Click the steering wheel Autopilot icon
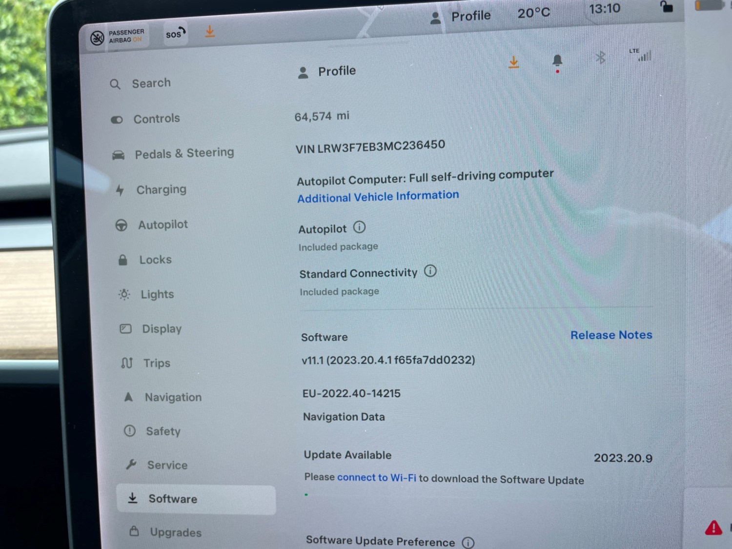The image size is (732, 549). click(121, 225)
